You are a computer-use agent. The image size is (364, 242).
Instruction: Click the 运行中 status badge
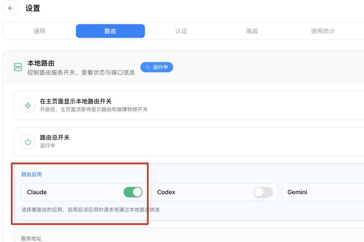click(157, 67)
